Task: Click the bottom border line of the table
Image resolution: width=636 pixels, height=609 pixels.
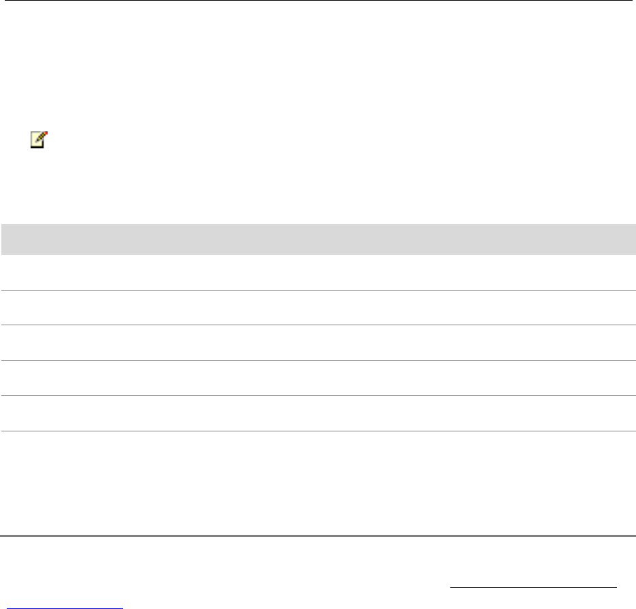Action: tap(318, 431)
